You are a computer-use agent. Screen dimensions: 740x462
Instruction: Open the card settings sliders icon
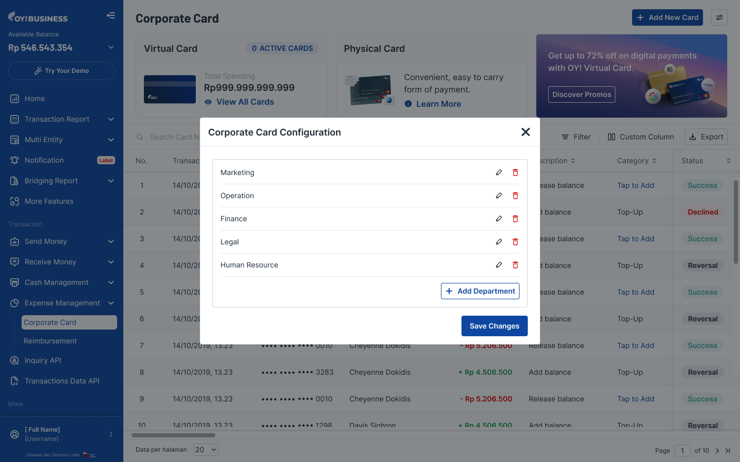719,17
